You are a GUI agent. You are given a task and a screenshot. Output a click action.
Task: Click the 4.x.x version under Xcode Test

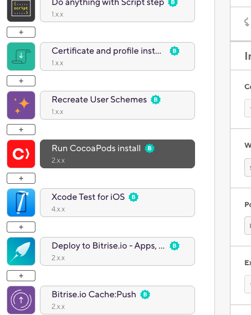click(x=58, y=209)
